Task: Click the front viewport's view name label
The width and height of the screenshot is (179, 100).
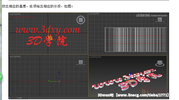Action: (x=93, y=14)
